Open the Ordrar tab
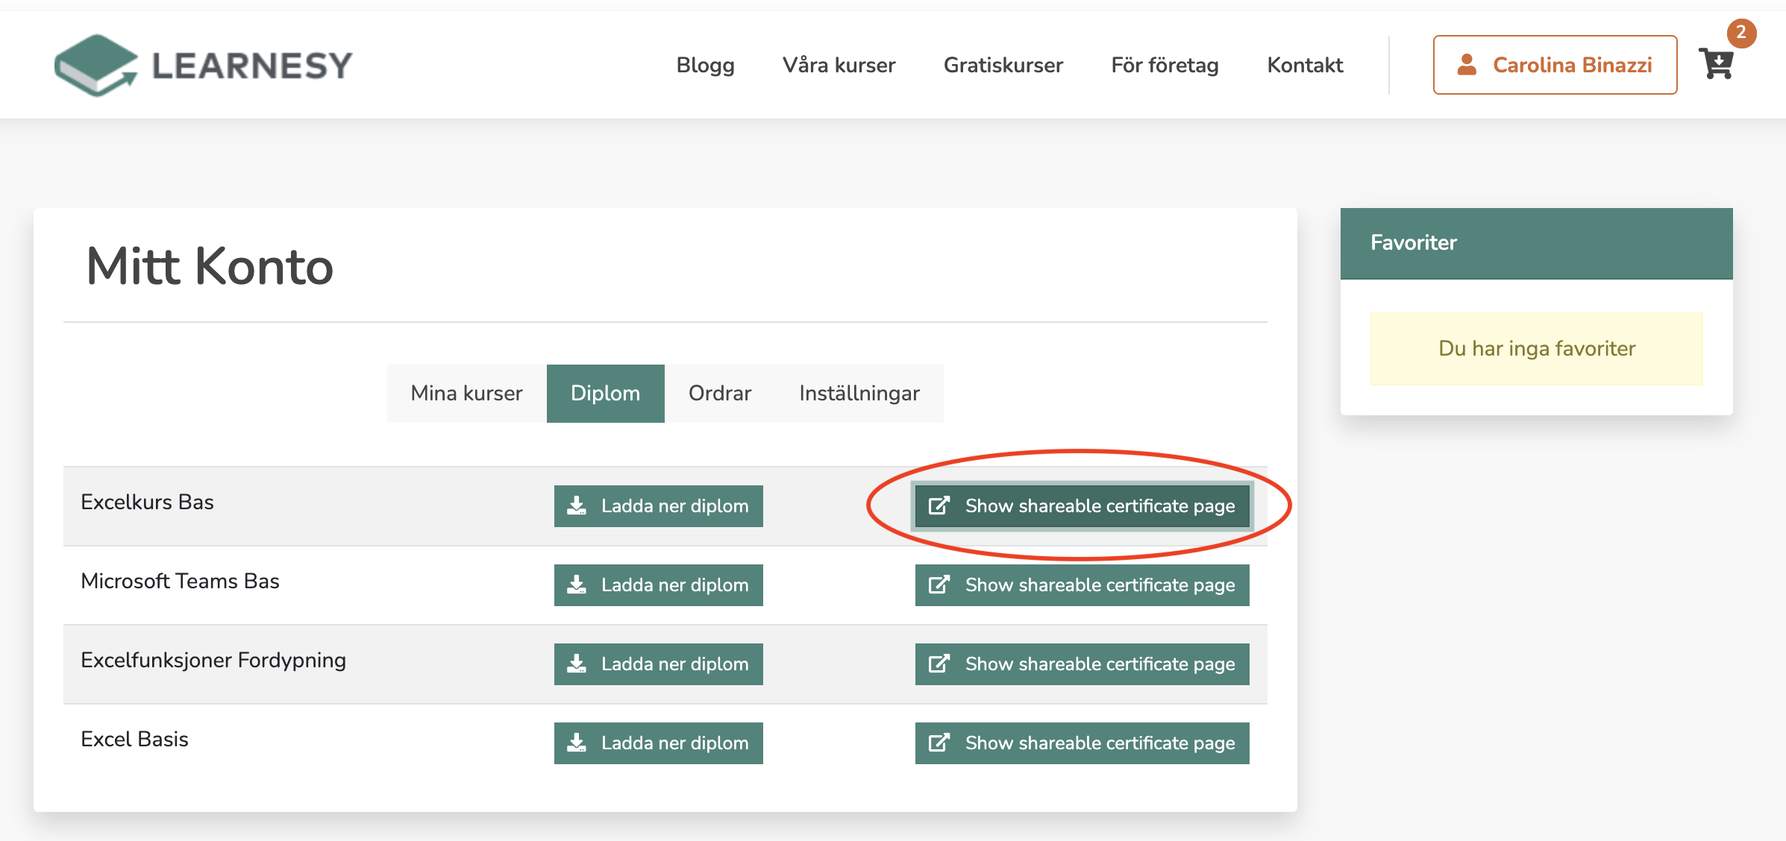The height and width of the screenshot is (841, 1786). (x=720, y=394)
